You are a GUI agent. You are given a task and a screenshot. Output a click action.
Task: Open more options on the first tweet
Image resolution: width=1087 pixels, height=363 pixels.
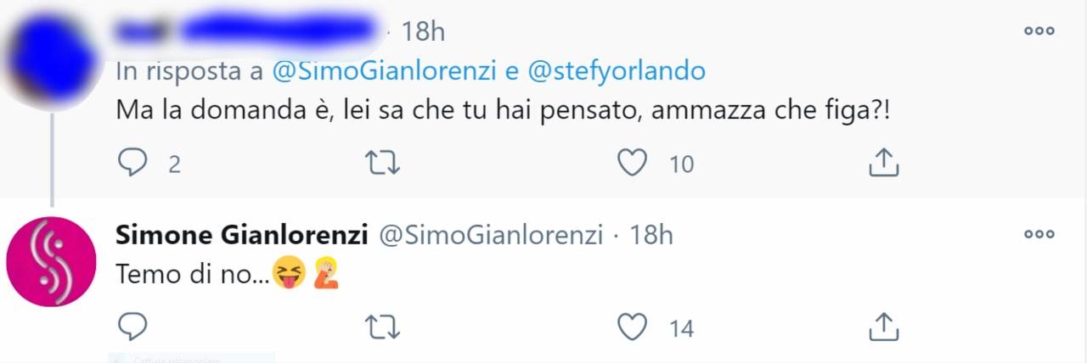(x=1039, y=31)
